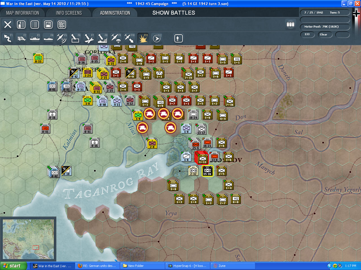Screen dimensions: 361x270
Task: Select the red 1=11 stack at Rostov
Action: point(202,158)
